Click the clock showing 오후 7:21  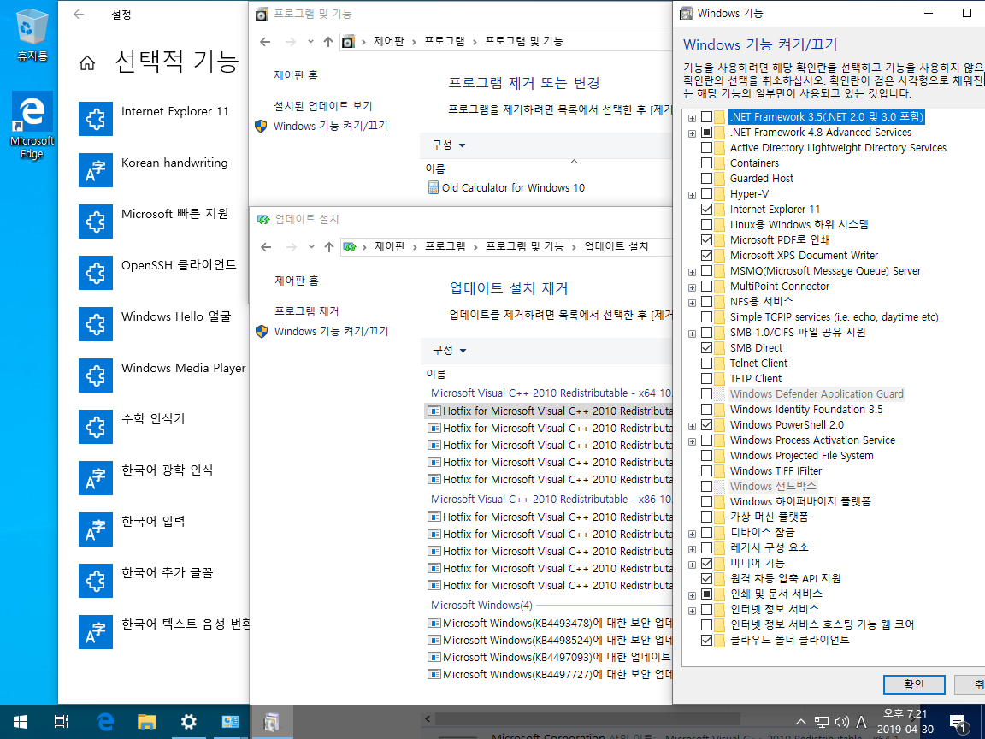click(x=905, y=722)
